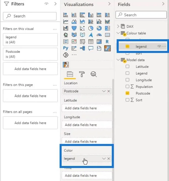Open the Fields tab of the visual

pos(70,74)
